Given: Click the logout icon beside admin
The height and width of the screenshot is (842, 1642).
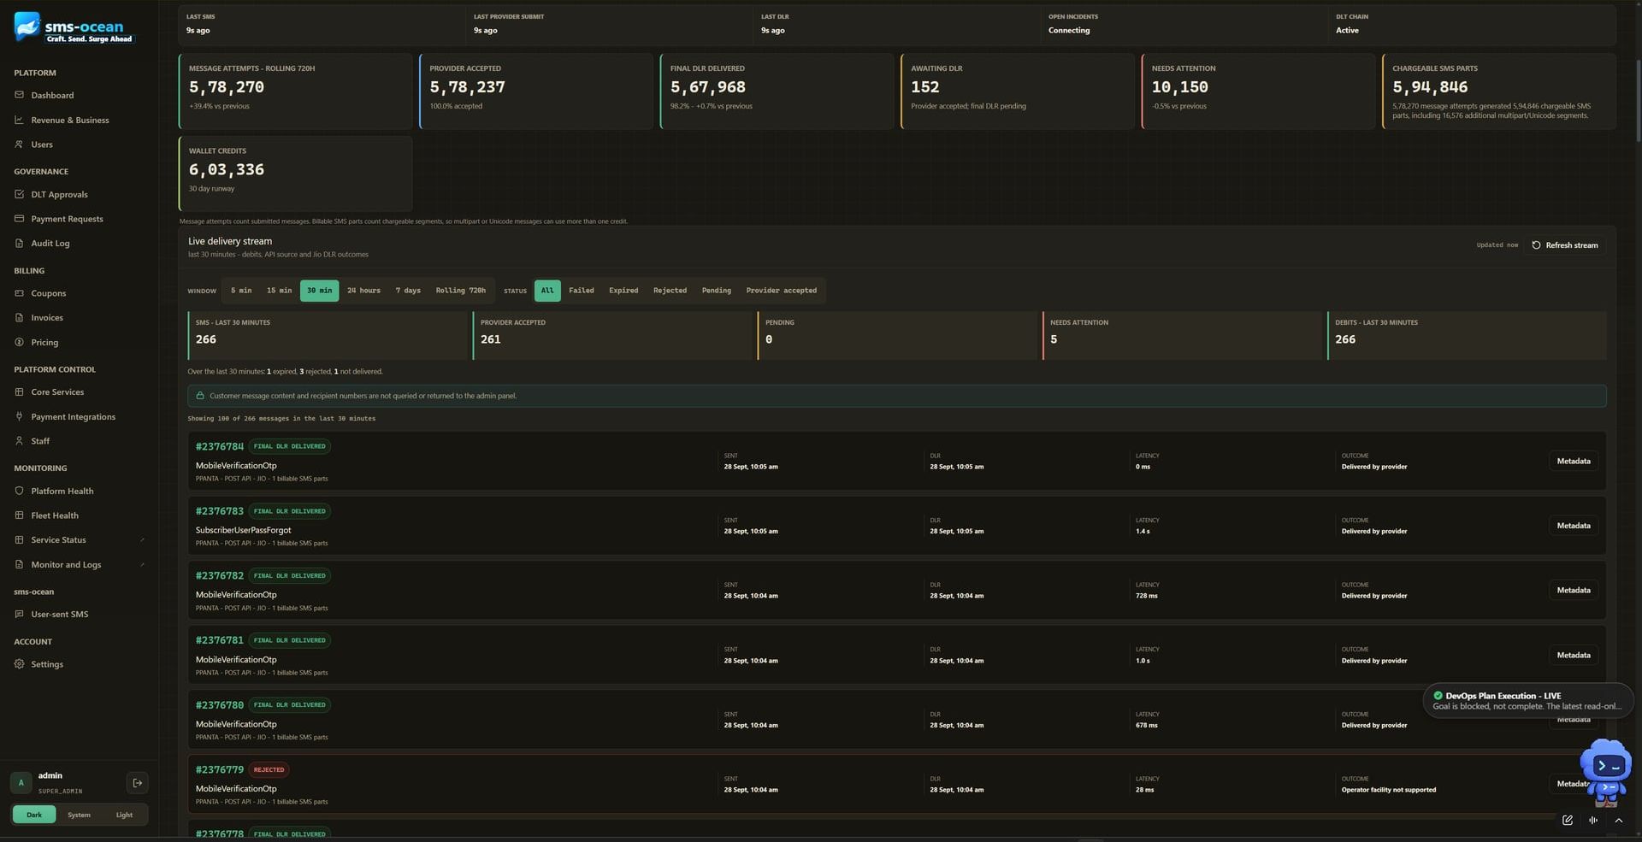Looking at the screenshot, I should [137, 783].
